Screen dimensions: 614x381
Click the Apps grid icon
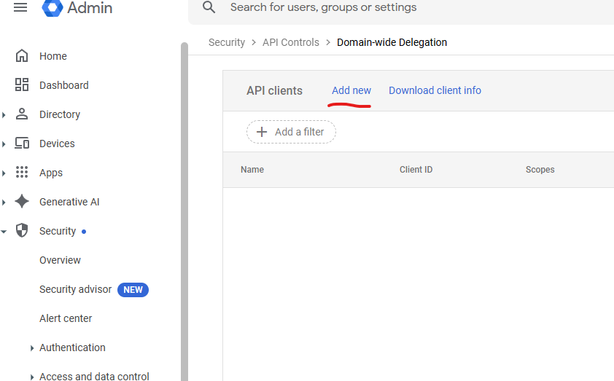22,173
